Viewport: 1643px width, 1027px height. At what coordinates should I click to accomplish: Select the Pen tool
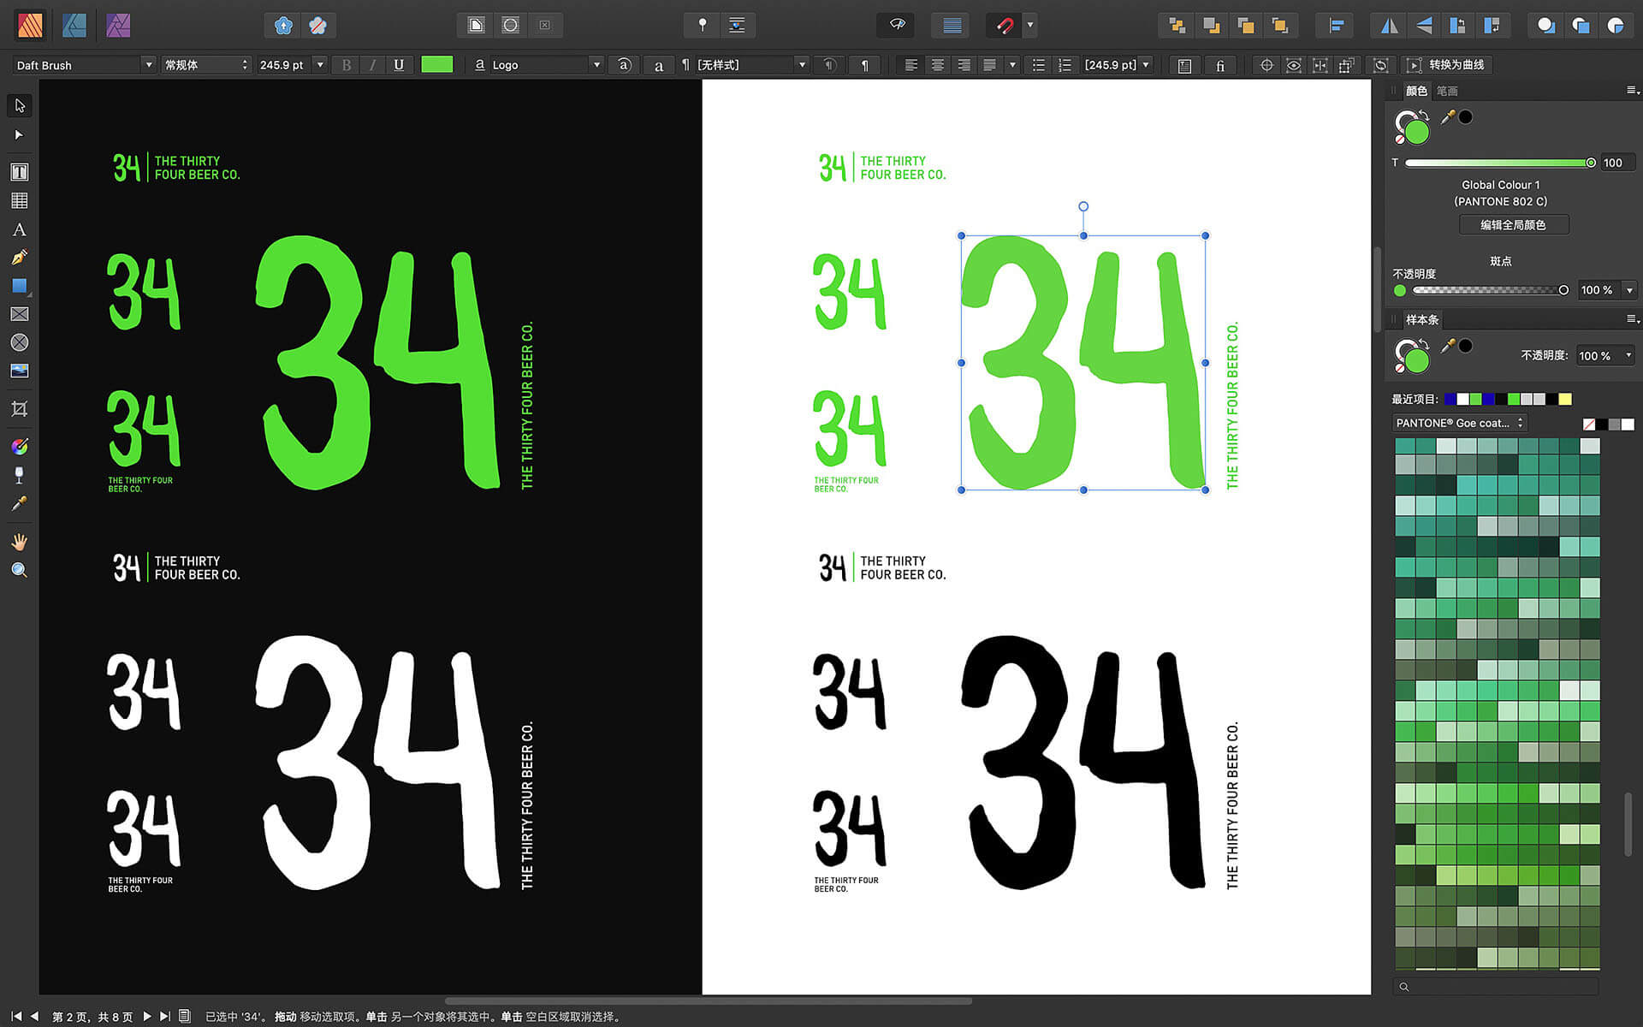(x=20, y=258)
